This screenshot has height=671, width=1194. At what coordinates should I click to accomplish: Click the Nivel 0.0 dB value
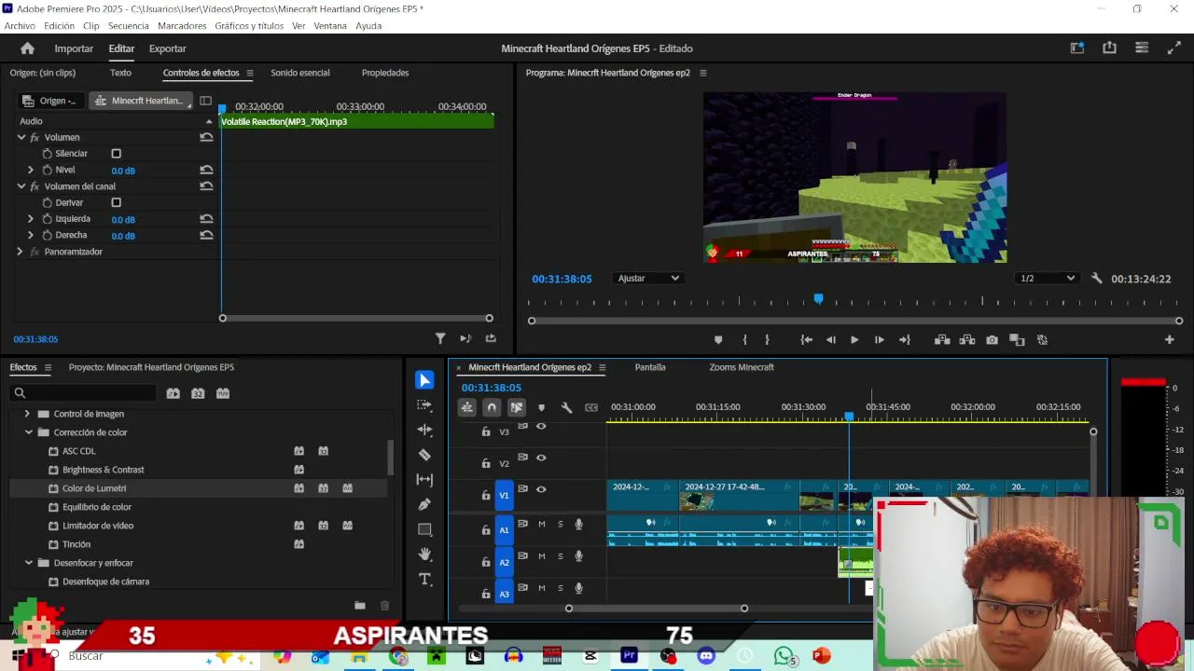(x=123, y=171)
